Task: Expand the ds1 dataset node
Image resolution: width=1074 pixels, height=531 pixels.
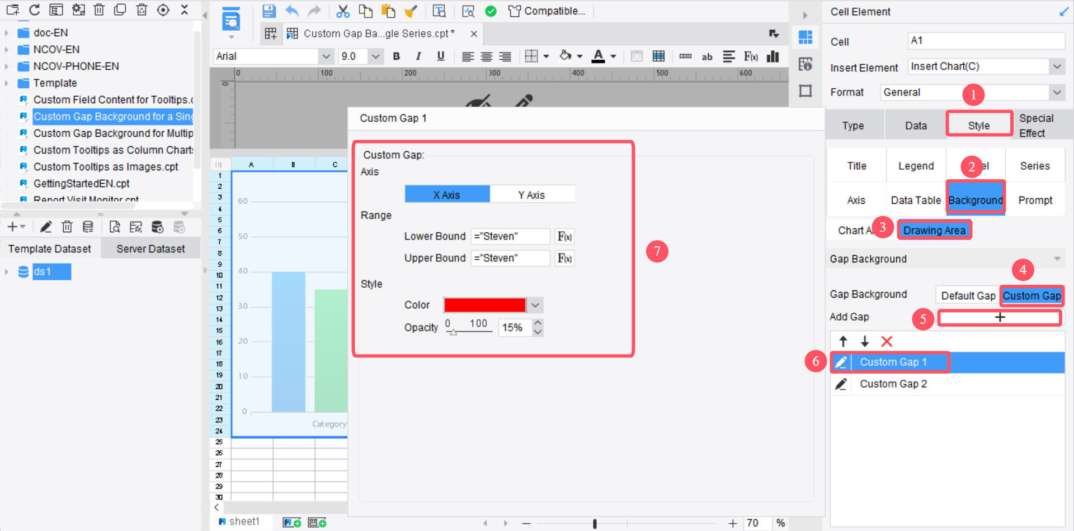Action: click(x=7, y=272)
